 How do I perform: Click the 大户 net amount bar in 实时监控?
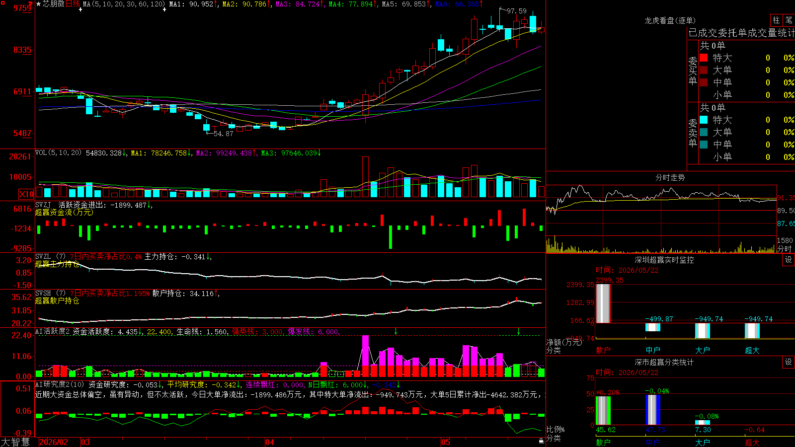pos(703,331)
